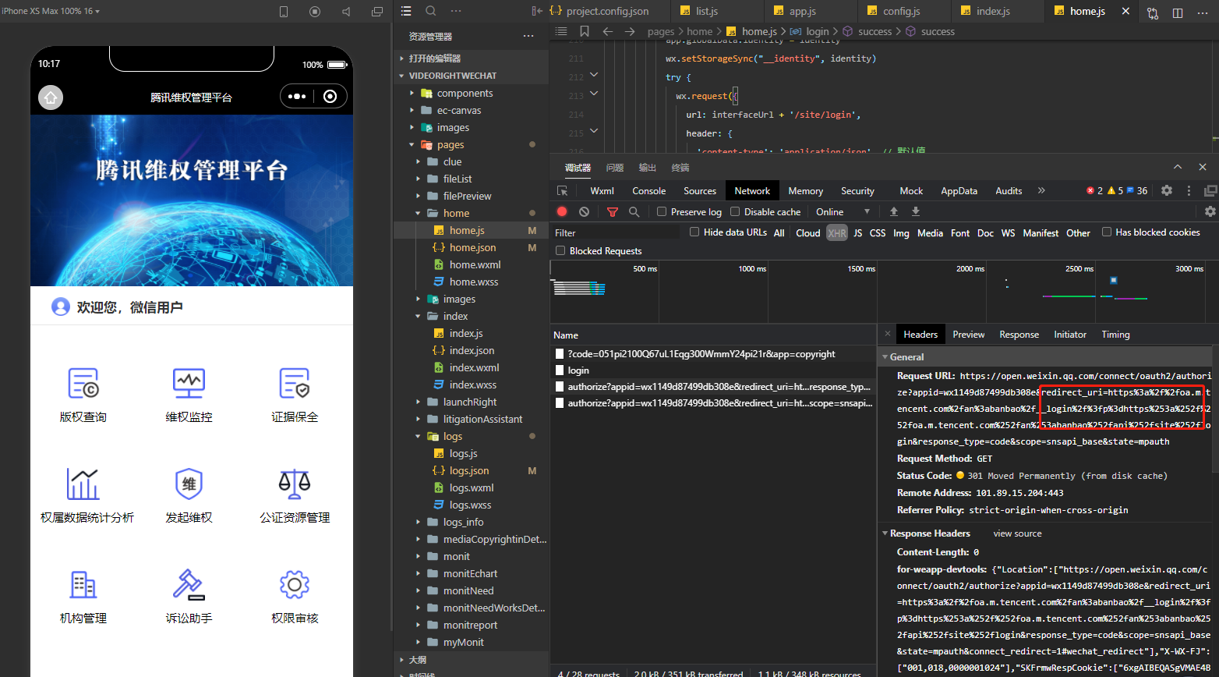This screenshot has height=677, width=1219.
Task: Check Has blocked cookies option
Action: (1107, 232)
